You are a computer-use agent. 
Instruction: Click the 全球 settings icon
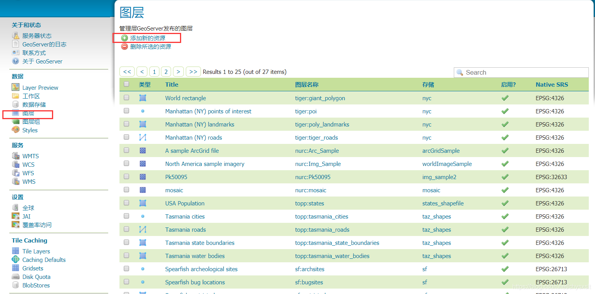point(16,208)
